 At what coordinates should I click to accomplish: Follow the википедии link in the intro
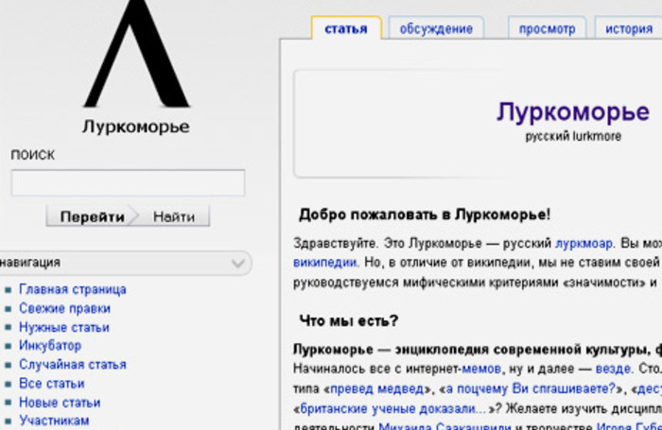(325, 263)
